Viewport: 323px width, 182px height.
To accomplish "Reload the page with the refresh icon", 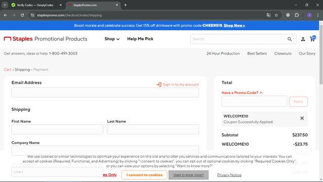I will (22, 15).
